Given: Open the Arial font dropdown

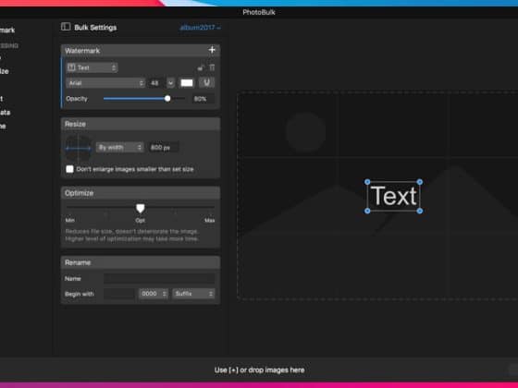Looking at the screenshot, I should pos(105,83).
